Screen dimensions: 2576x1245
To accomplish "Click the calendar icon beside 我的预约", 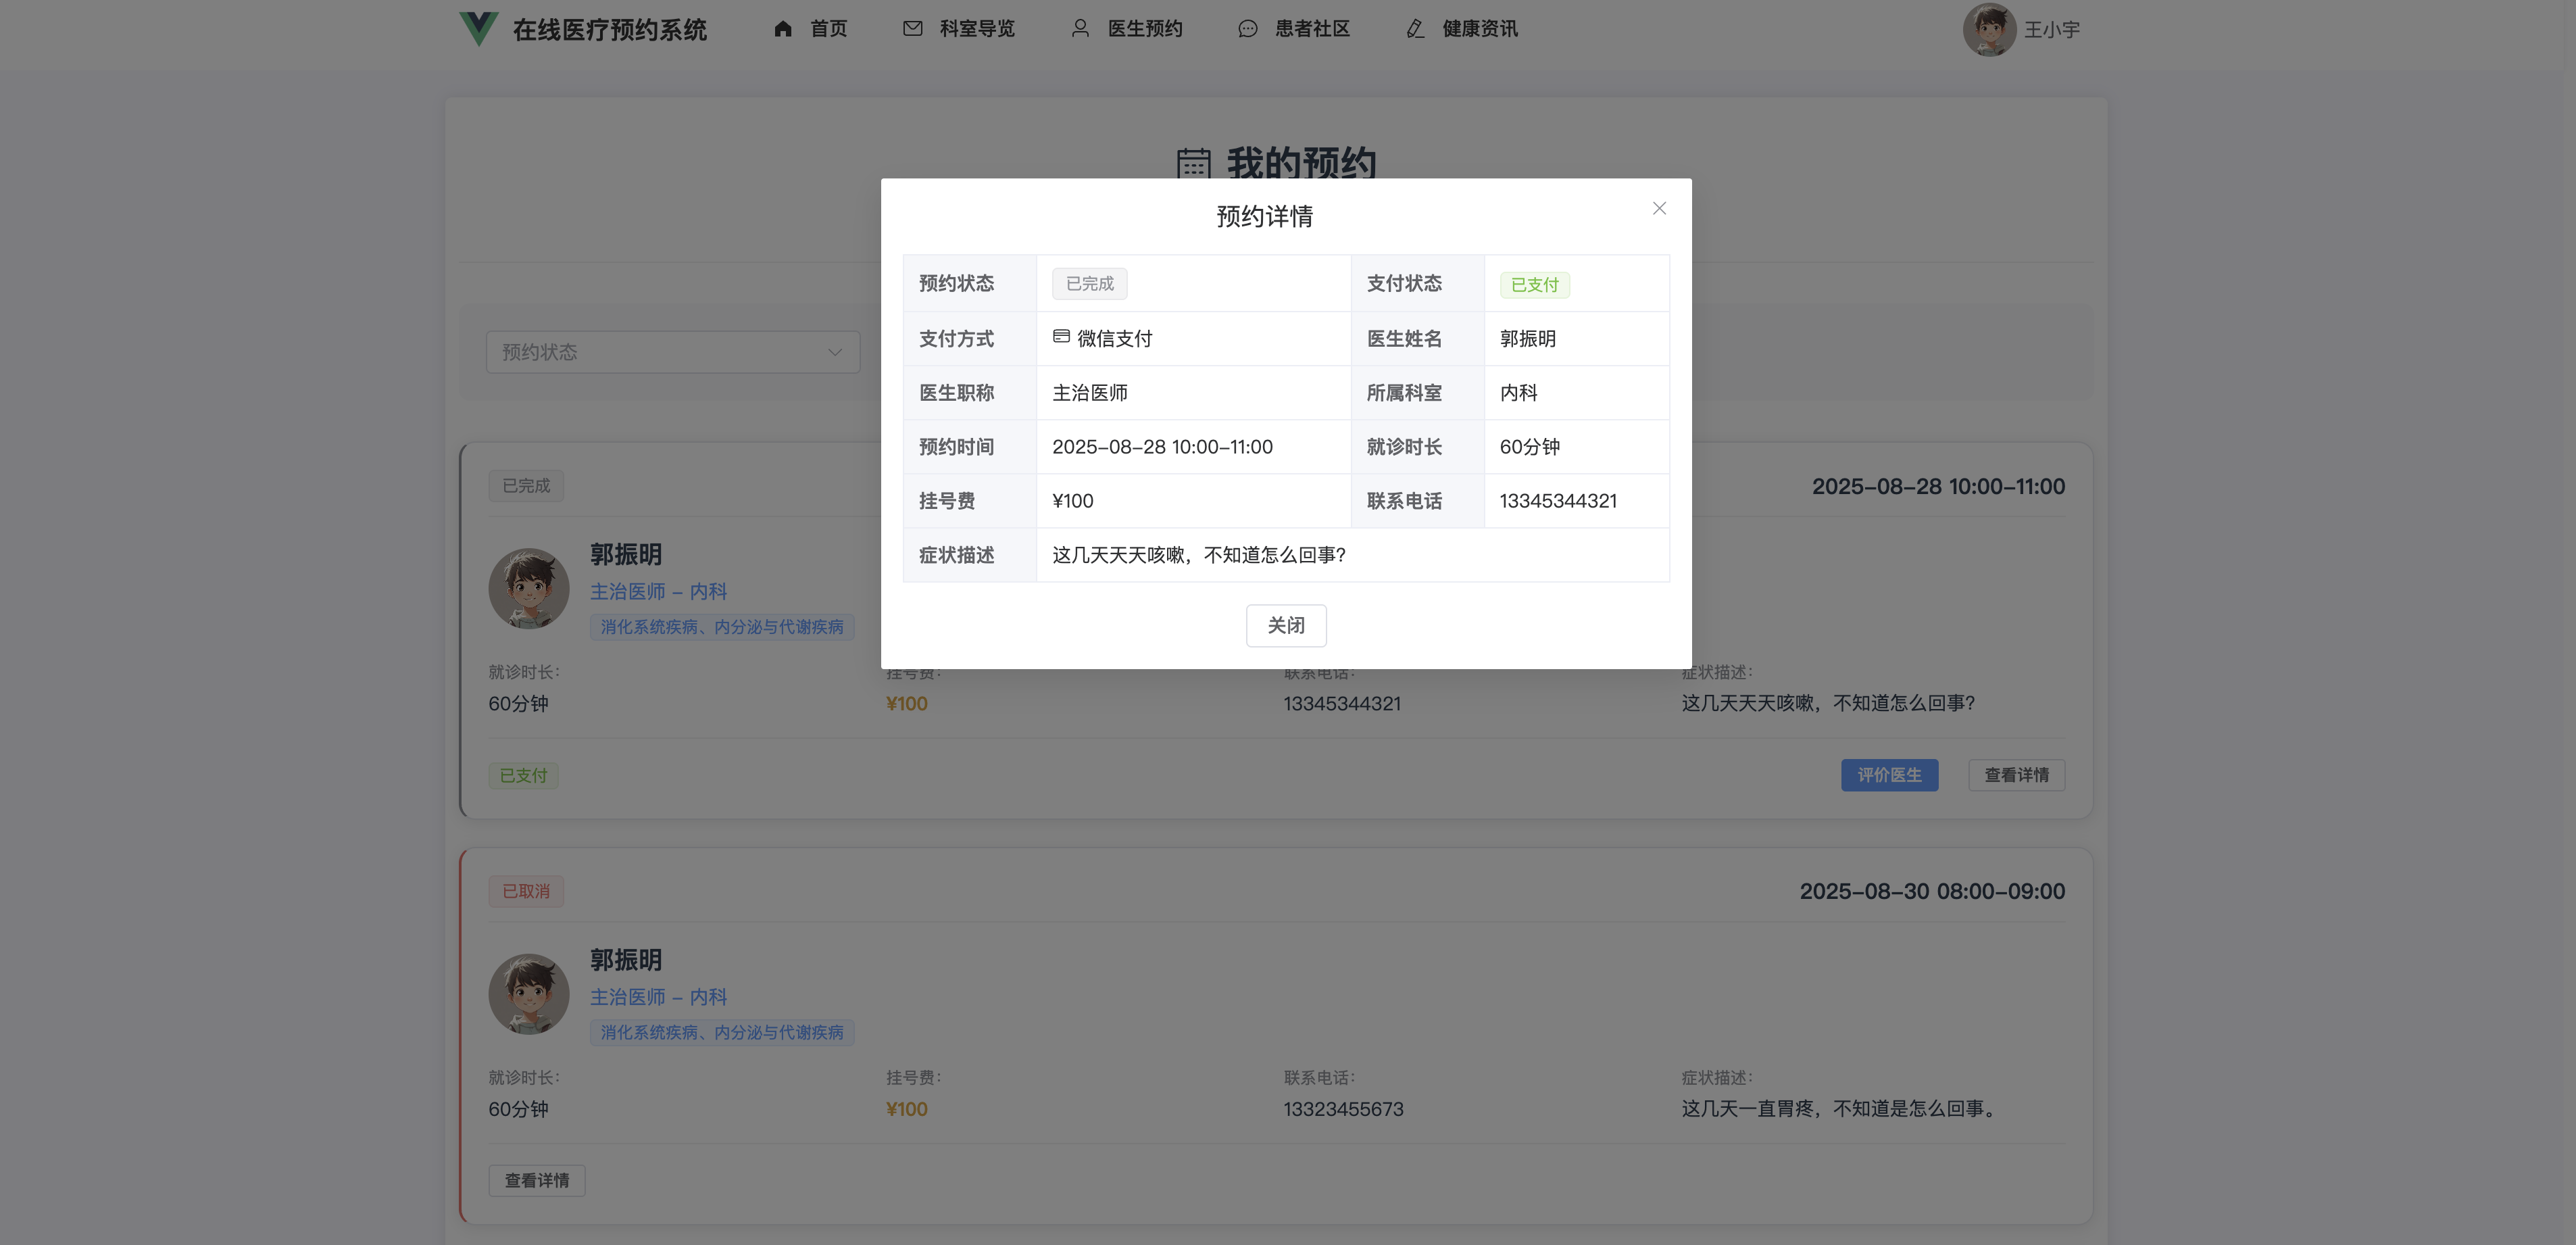I will [1193, 163].
